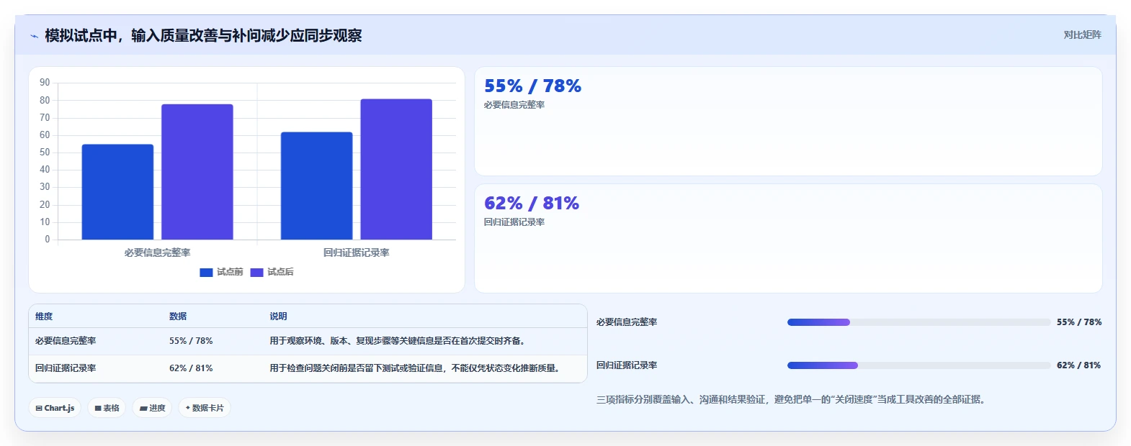Click the Chart.js chip icon

(39, 408)
